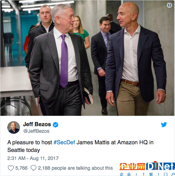Open Jeff Bezos profile avatar
Image resolution: width=175 pixels, height=176 pixels.
[x=14, y=128]
